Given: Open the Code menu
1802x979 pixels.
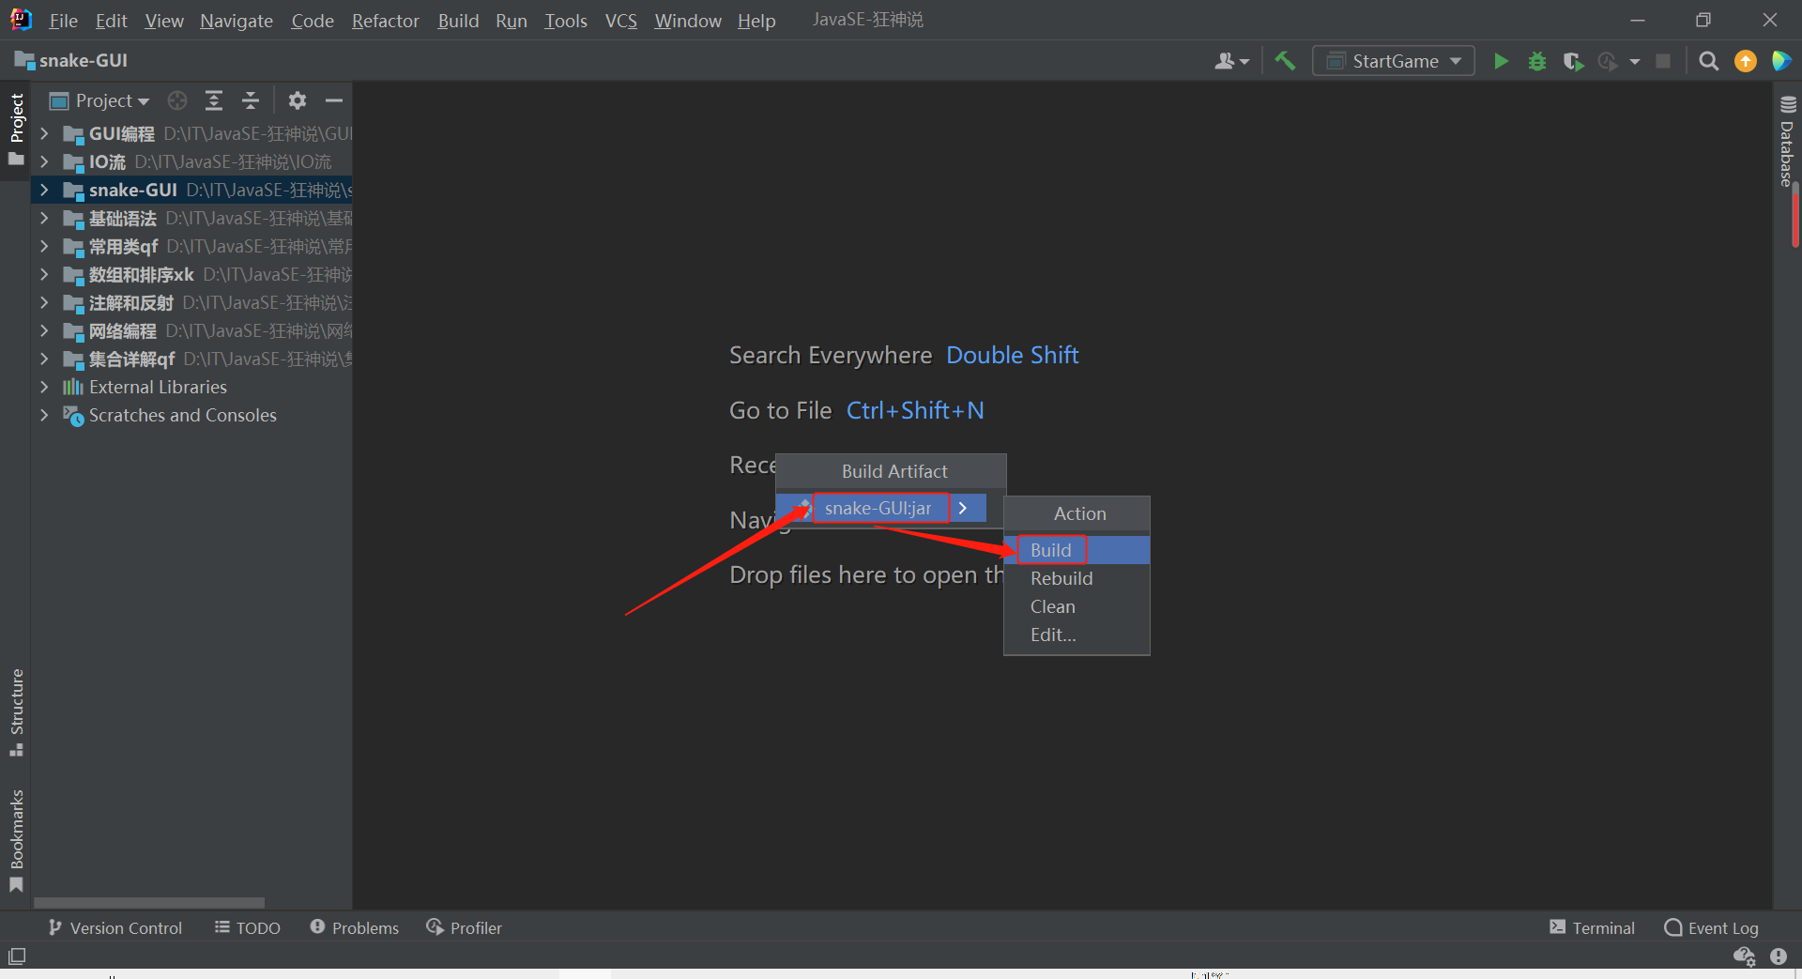Looking at the screenshot, I should (x=312, y=21).
